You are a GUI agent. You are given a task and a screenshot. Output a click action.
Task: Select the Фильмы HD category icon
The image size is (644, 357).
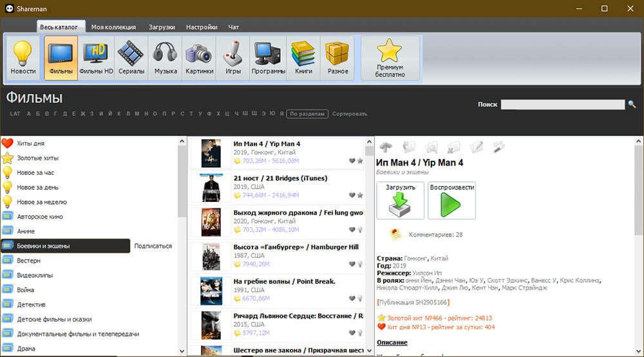[x=96, y=58]
